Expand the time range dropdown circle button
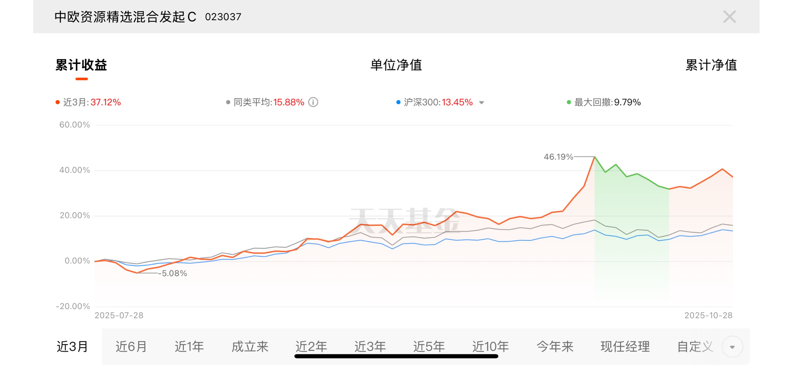The width and height of the screenshot is (793, 365). point(732,347)
